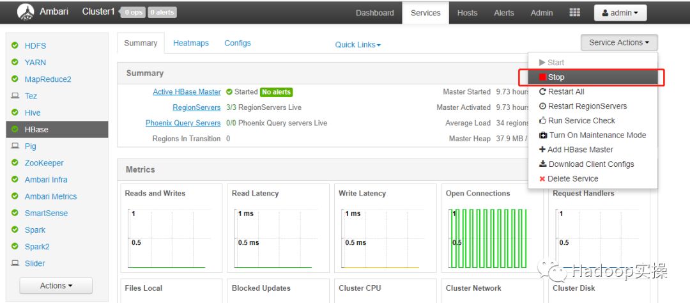Open Admin in top navigation

(x=542, y=13)
